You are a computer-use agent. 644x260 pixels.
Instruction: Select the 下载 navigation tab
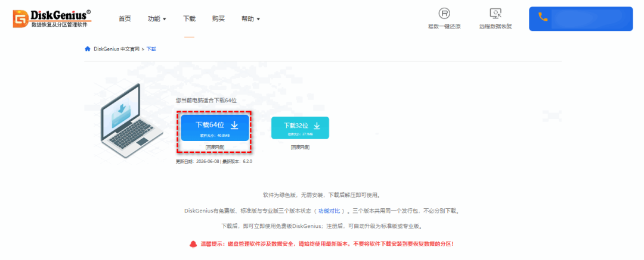point(189,19)
